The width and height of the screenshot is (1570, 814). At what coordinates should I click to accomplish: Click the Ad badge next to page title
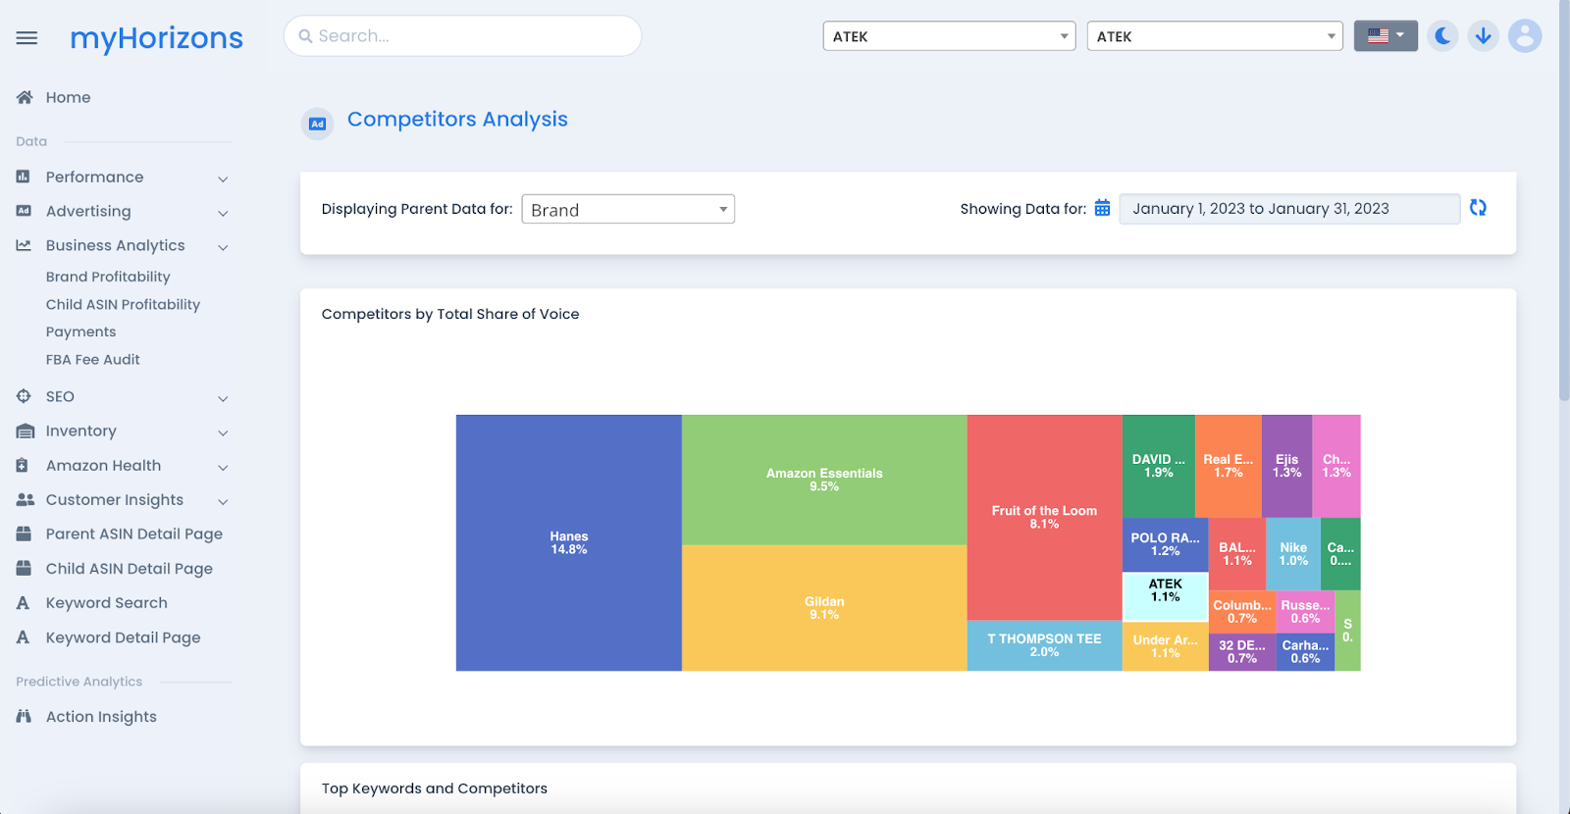[317, 124]
